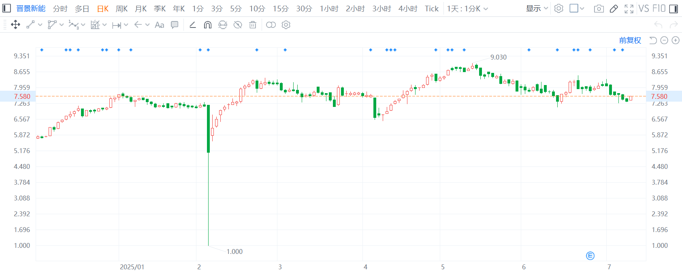This screenshot has width=682, height=277.
Task: Select the magnet snap drawing tool
Action: (x=207, y=25)
